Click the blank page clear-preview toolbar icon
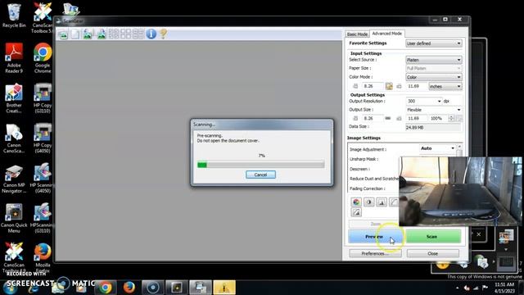Screen dimensions: 524x295 [x=75, y=34]
